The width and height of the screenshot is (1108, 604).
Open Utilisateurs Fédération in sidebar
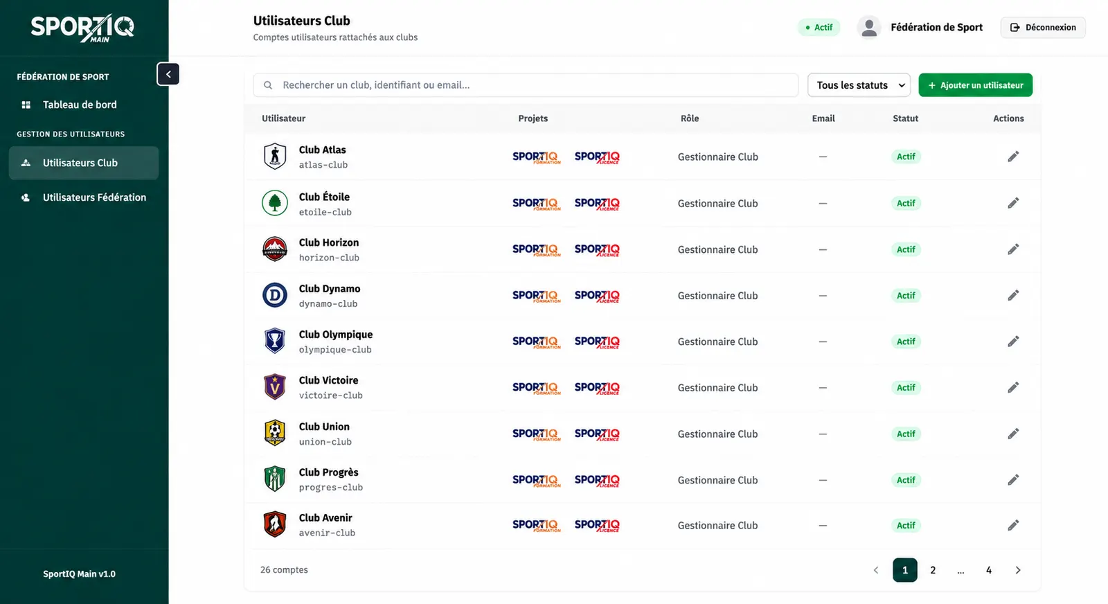pos(84,197)
